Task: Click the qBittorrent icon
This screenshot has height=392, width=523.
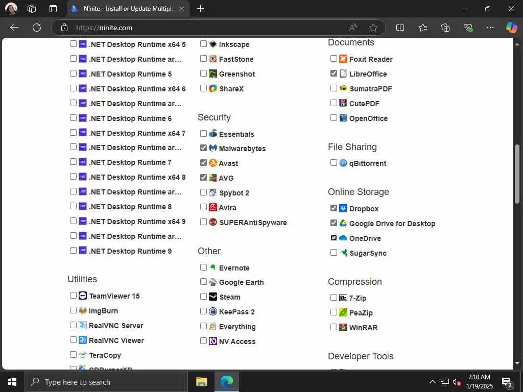Action: (343, 163)
